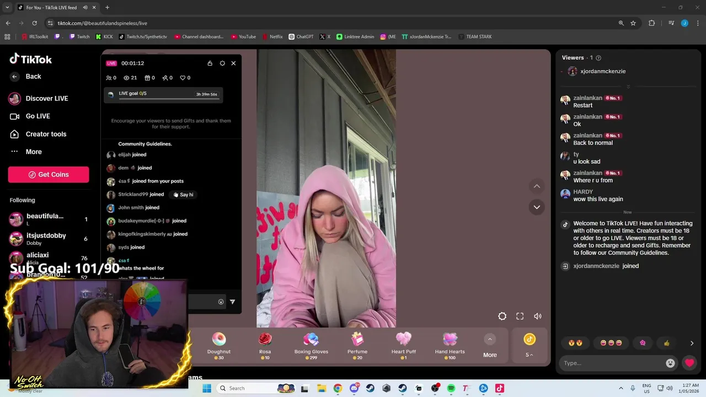Mute the live stream volume

coord(538,316)
